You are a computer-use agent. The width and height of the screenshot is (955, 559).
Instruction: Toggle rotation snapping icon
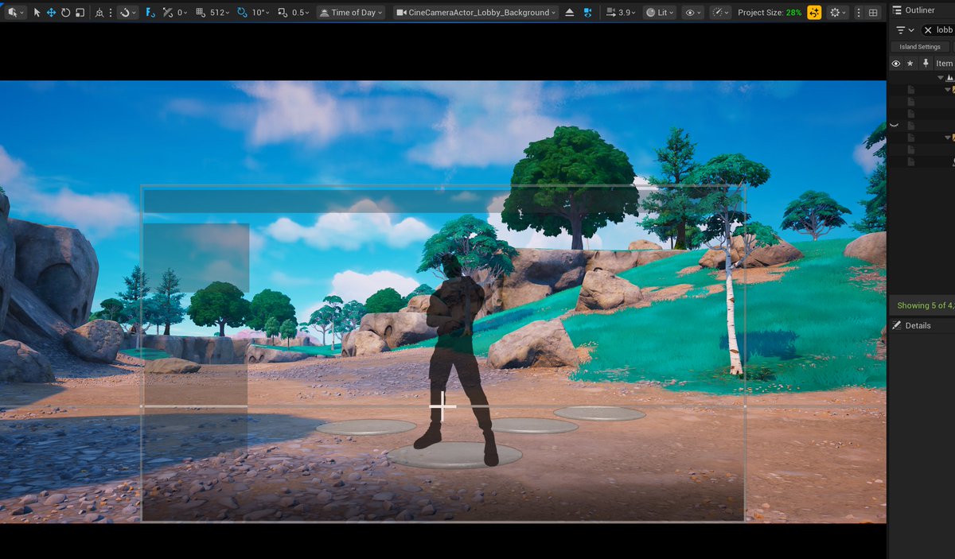coord(242,13)
